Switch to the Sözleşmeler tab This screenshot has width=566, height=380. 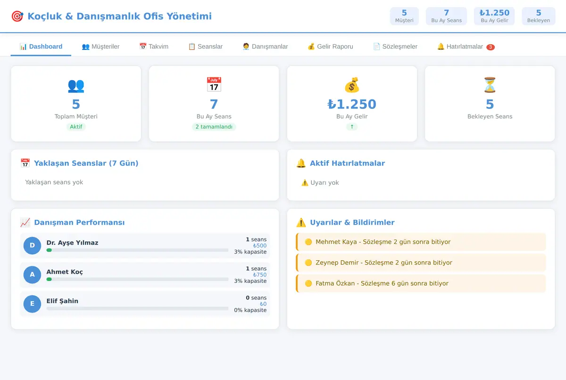[395, 47]
